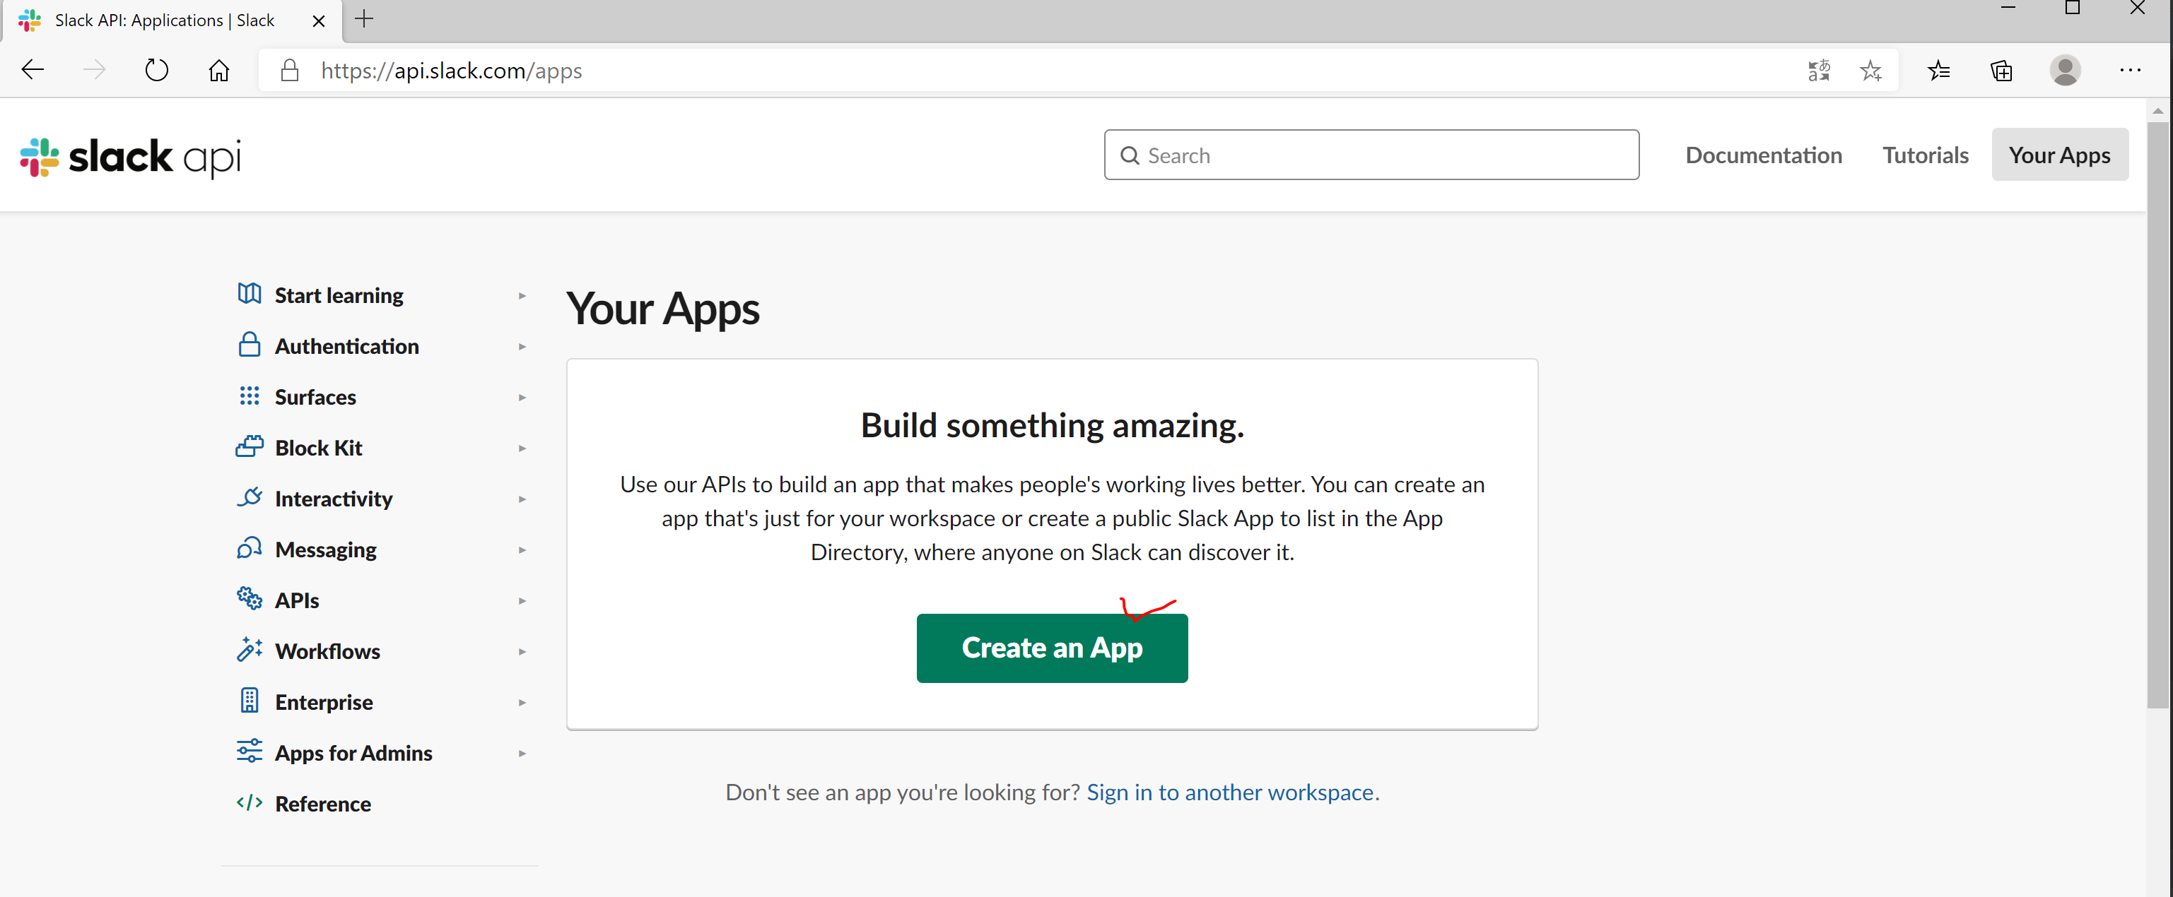Open the Documentation menu item
This screenshot has width=2173, height=897.
1763,155
